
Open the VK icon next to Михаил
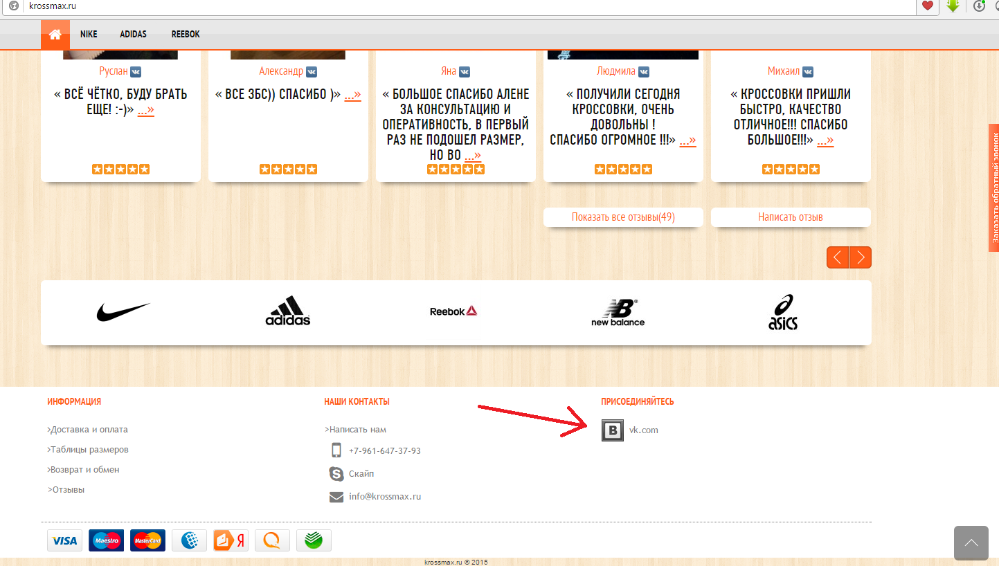[x=808, y=71]
